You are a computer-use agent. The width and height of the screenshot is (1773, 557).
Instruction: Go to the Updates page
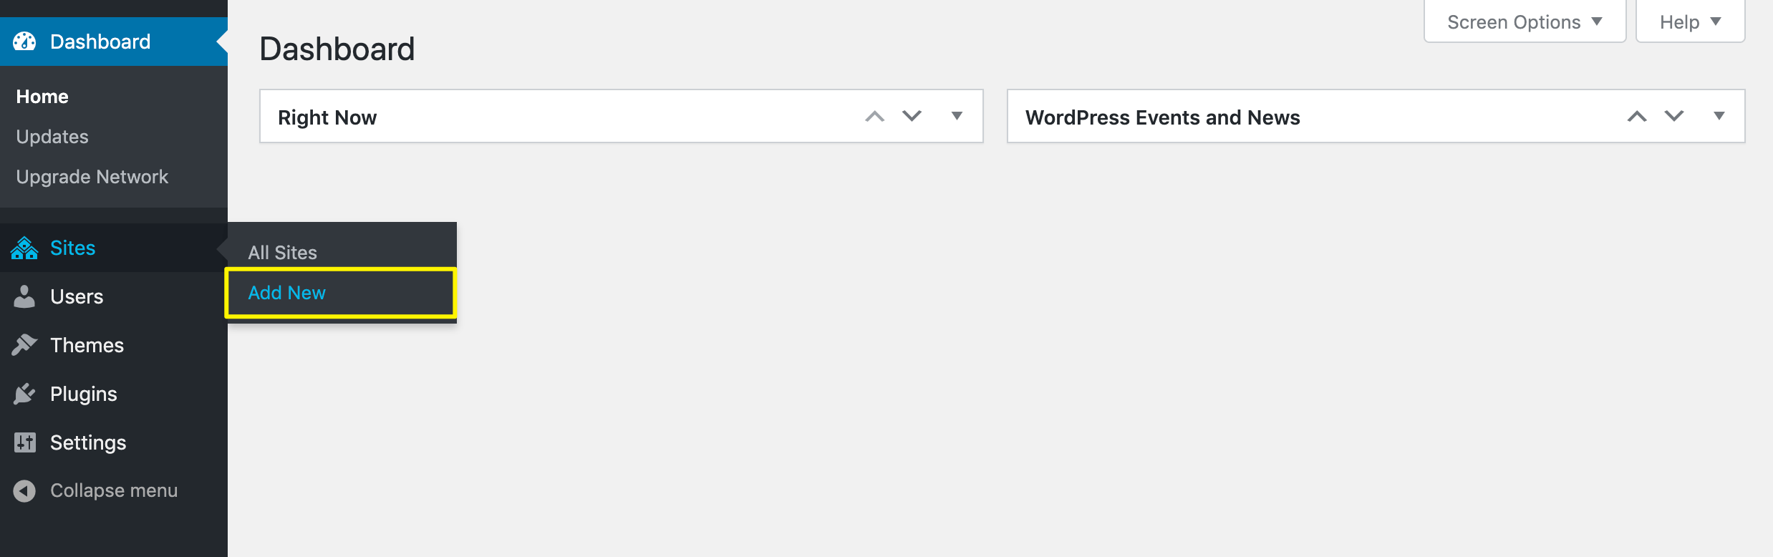pyautogui.click(x=52, y=137)
